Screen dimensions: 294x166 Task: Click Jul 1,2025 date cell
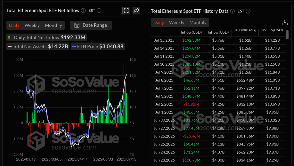coord(164,112)
